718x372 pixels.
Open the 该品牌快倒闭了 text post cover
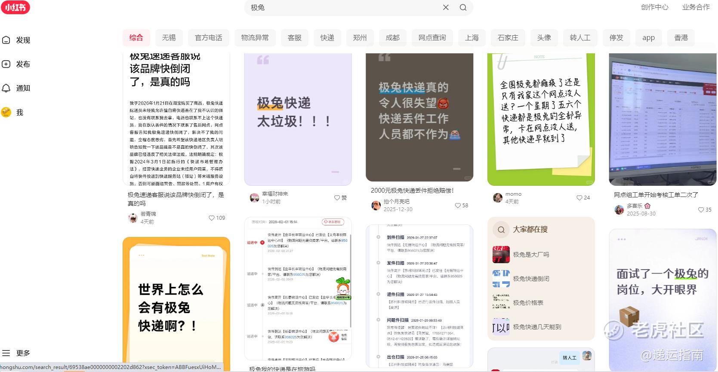pyautogui.click(x=176, y=120)
